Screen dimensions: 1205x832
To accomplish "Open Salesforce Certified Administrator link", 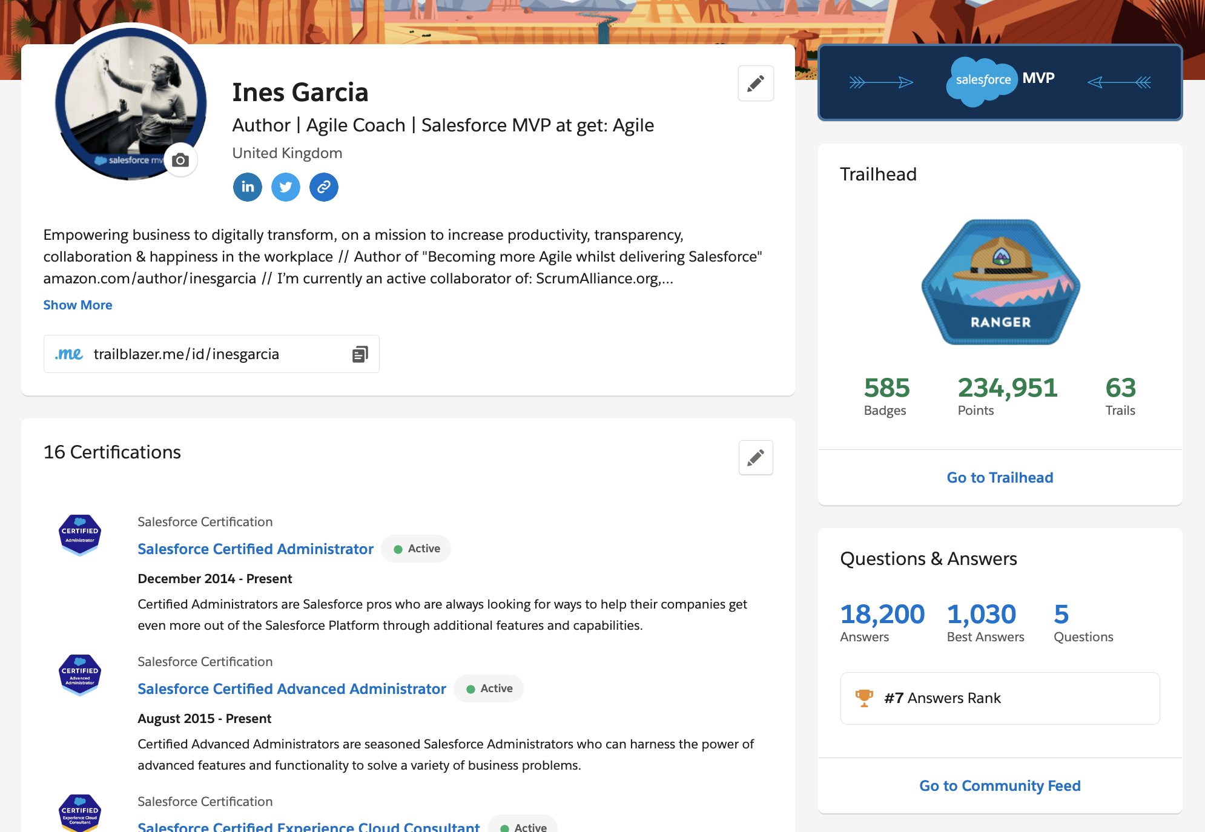I will coord(256,549).
